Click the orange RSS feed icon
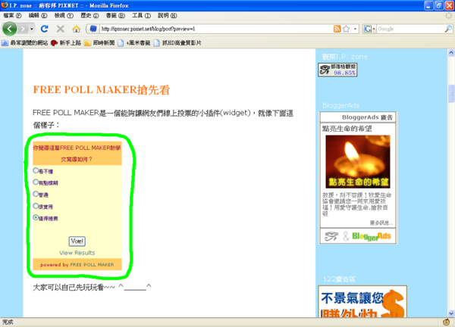The width and height of the screenshot is (455, 327). click(x=337, y=29)
